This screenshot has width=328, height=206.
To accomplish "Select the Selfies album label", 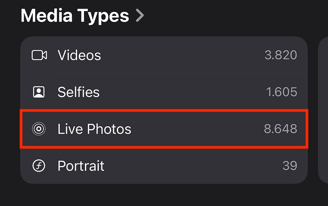I will click(x=78, y=92).
